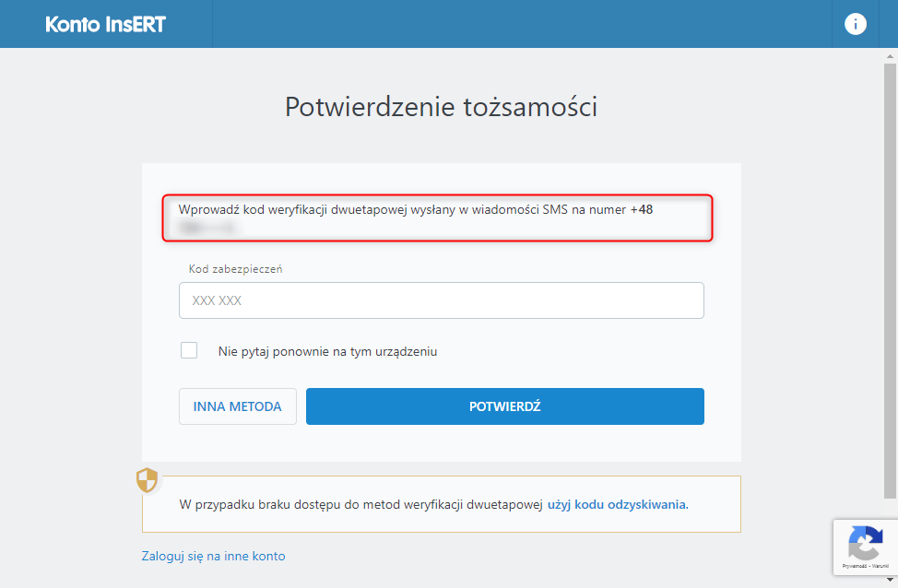Click the 'Nie pytaj ponownie na tym urządzeniu' label
Image resolution: width=898 pixels, height=588 pixels.
click(327, 351)
